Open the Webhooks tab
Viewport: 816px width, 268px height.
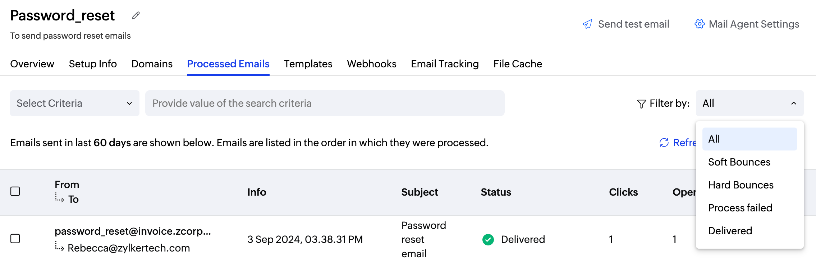371,64
